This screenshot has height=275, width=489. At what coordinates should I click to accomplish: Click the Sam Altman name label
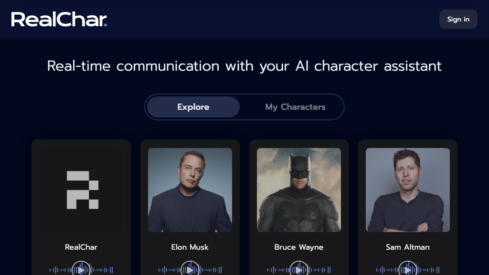pyautogui.click(x=408, y=247)
